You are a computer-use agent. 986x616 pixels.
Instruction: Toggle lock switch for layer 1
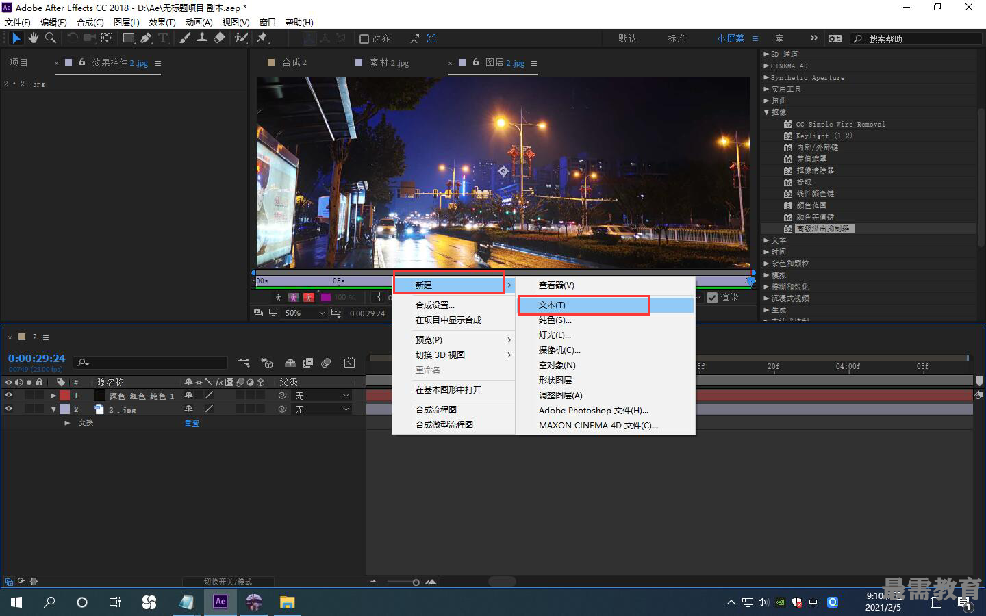click(x=40, y=396)
